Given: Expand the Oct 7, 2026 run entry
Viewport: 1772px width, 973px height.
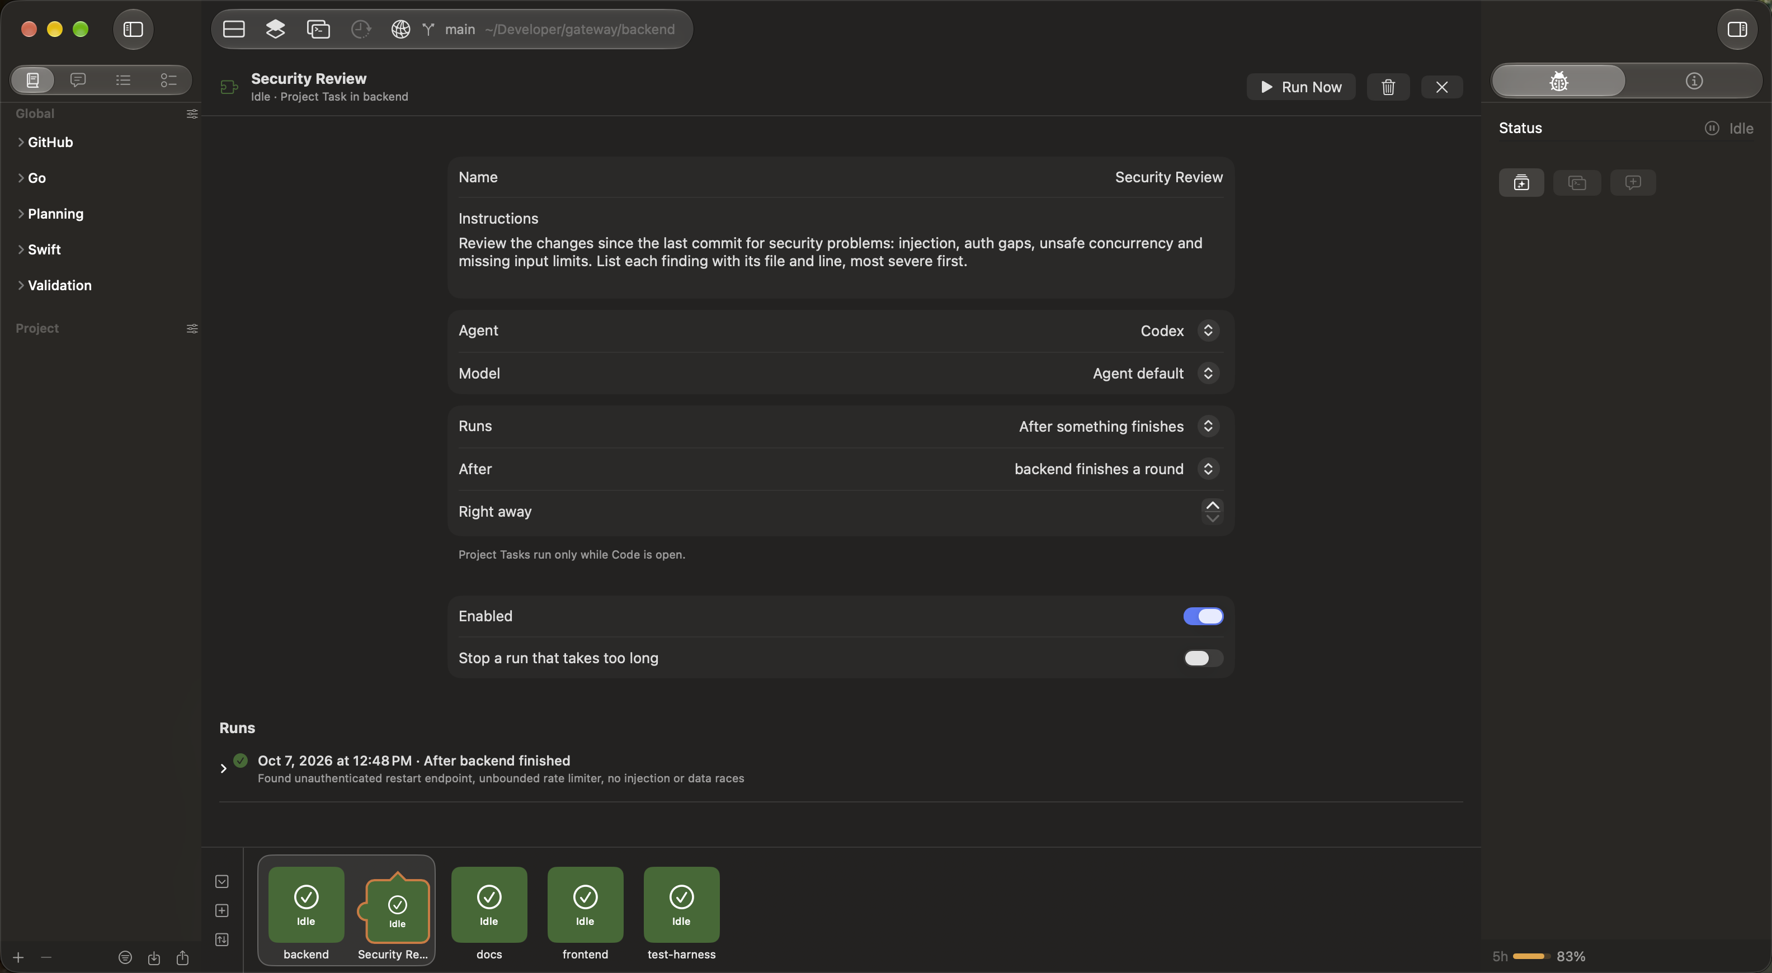Looking at the screenshot, I should tap(223, 769).
